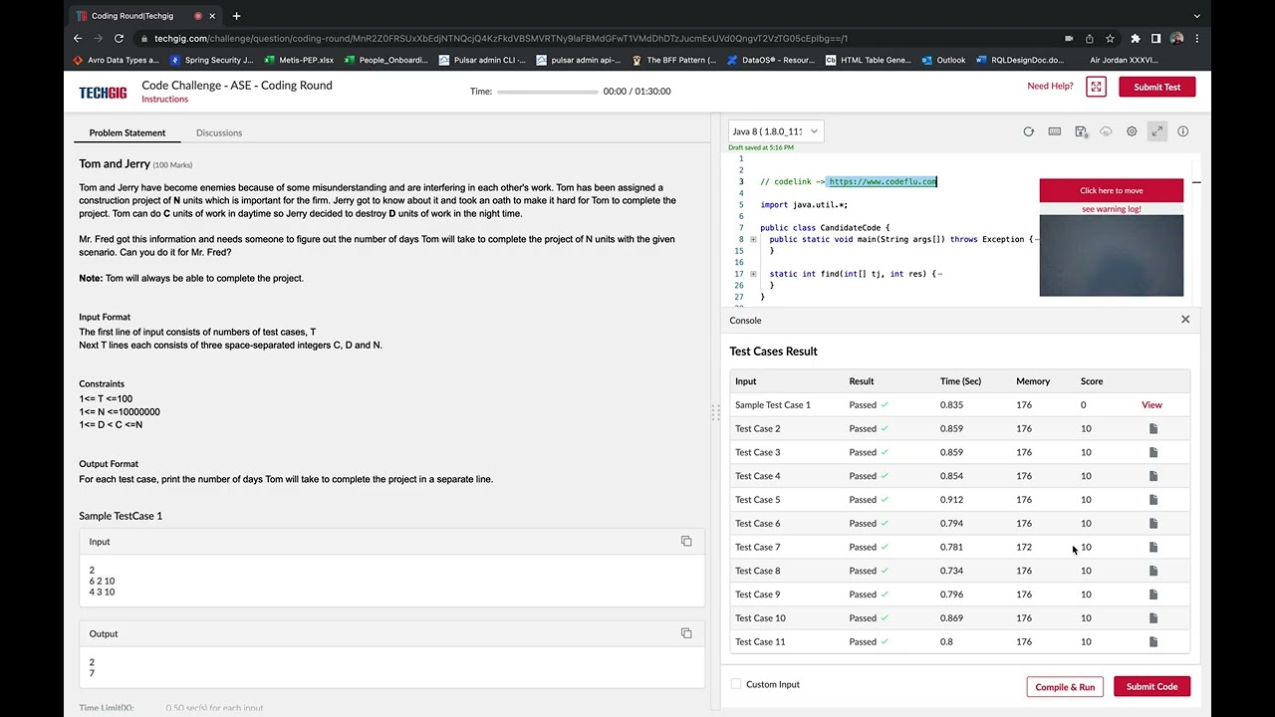Open the editor info icon
The image size is (1275, 717).
(x=1183, y=131)
